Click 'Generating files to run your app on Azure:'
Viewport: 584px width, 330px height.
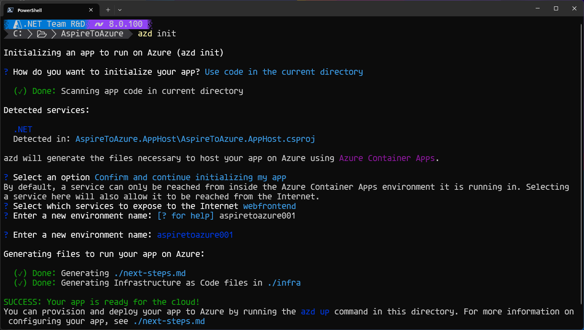point(104,254)
